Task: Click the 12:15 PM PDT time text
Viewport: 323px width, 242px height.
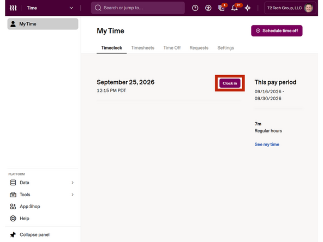Action: coord(111,90)
